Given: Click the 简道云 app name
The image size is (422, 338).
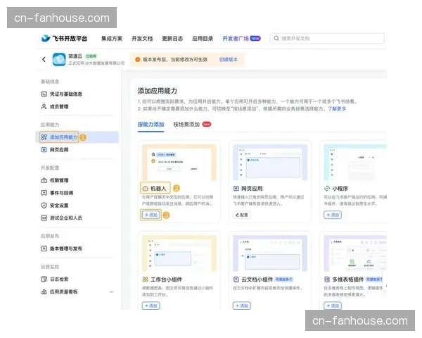Looking at the screenshot, I should pos(75,56).
